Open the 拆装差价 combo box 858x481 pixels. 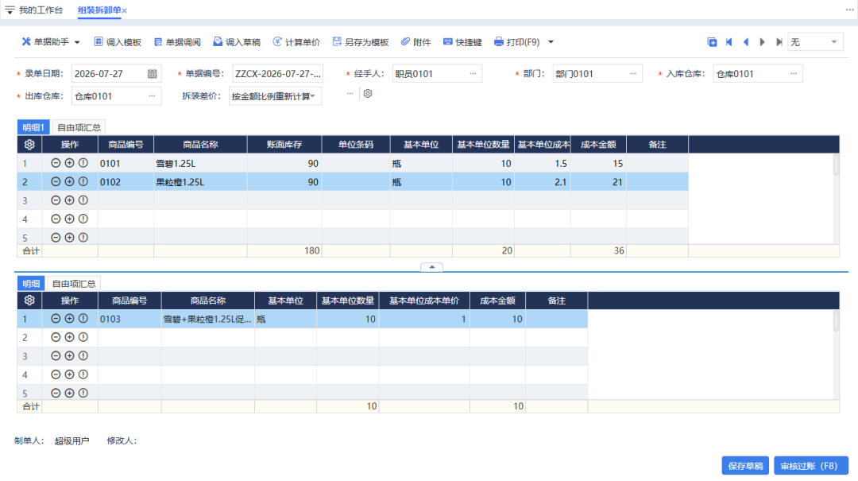pos(275,96)
